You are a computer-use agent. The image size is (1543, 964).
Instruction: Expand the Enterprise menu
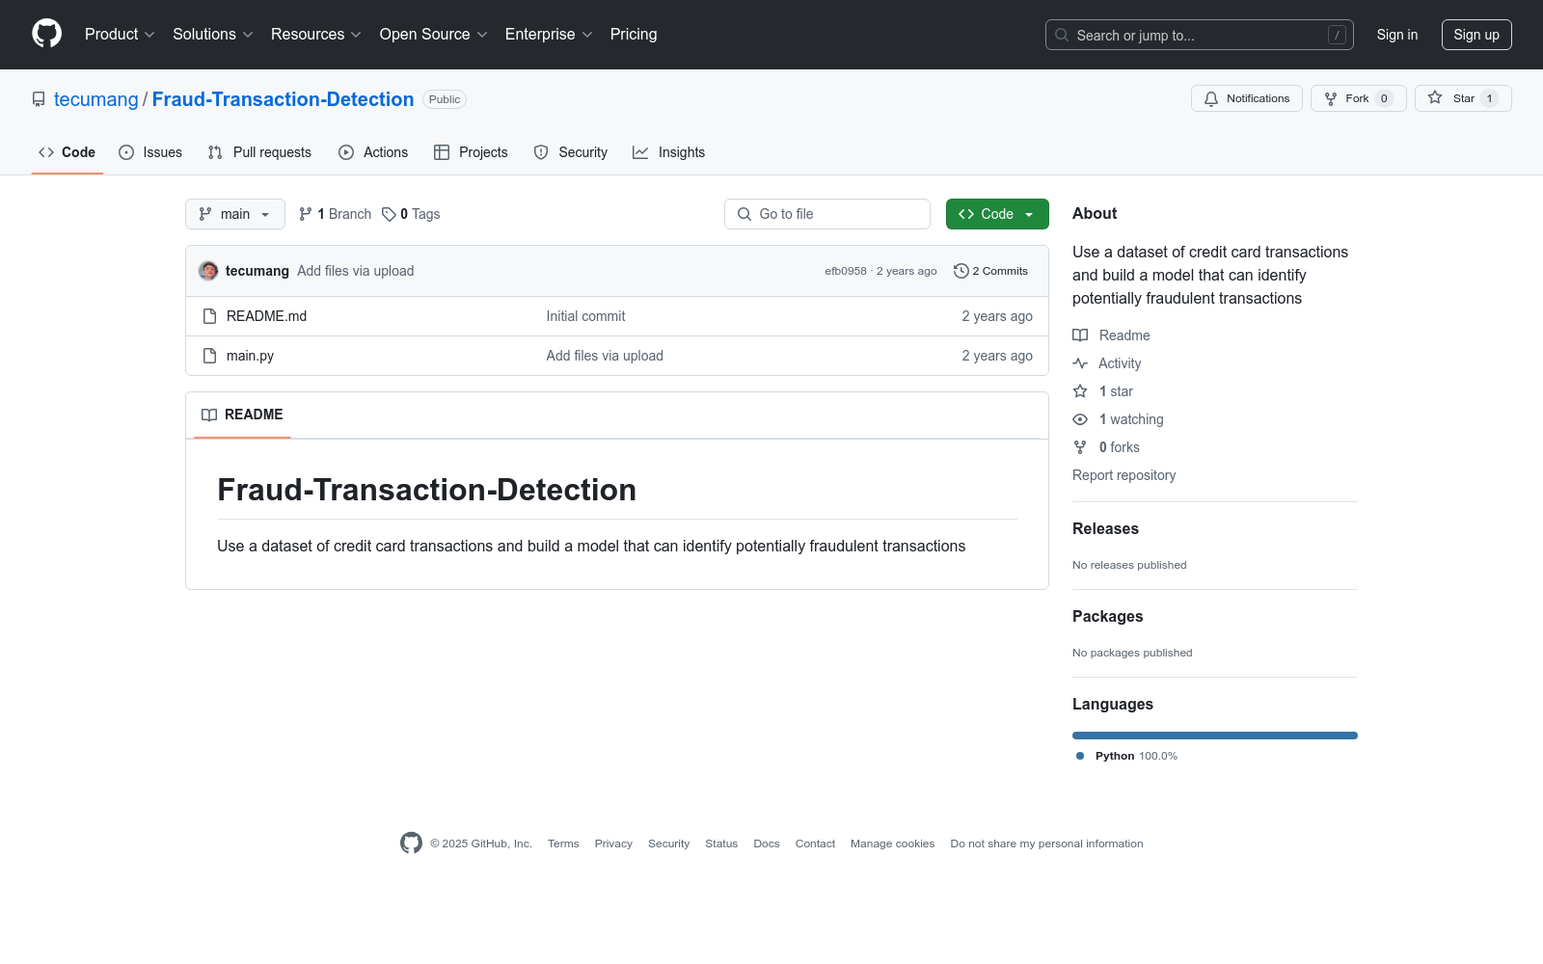click(x=549, y=34)
